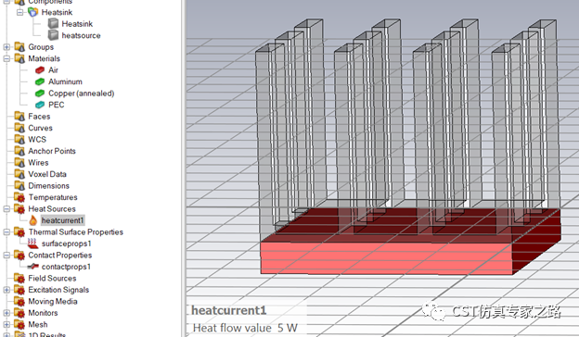Screen dimensions: 579x337
Task: Select the heatcurrent1 flame icon
Action: tap(33, 220)
